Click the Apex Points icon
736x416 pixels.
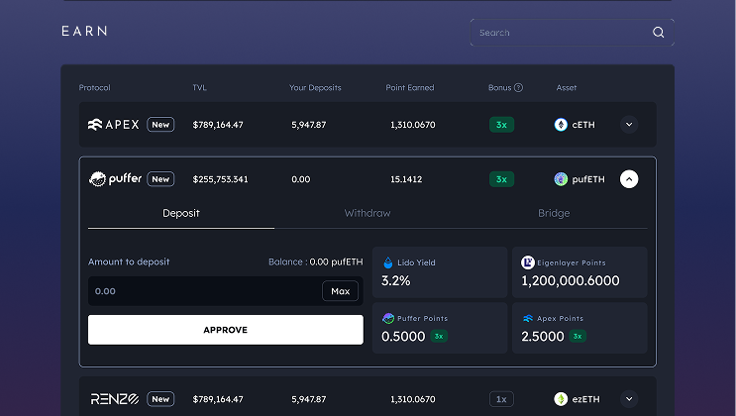click(x=528, y=318)
